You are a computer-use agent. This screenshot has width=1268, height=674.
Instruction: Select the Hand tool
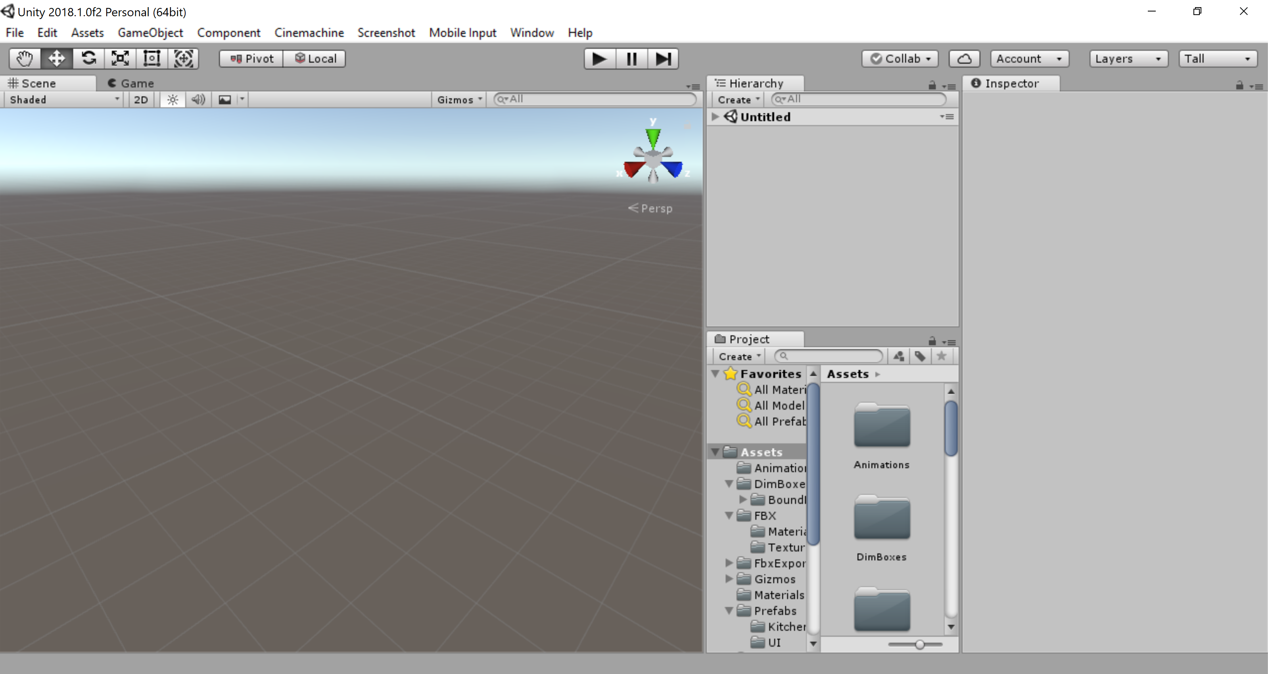click(25, 59)
